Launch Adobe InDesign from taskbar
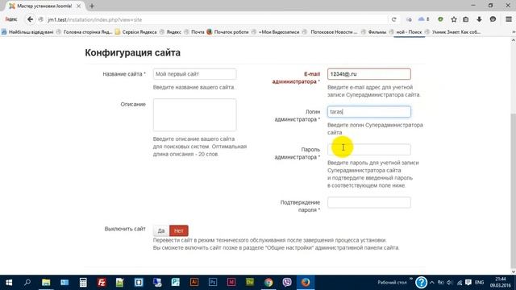Screen dimensions: 516x290 231,283
